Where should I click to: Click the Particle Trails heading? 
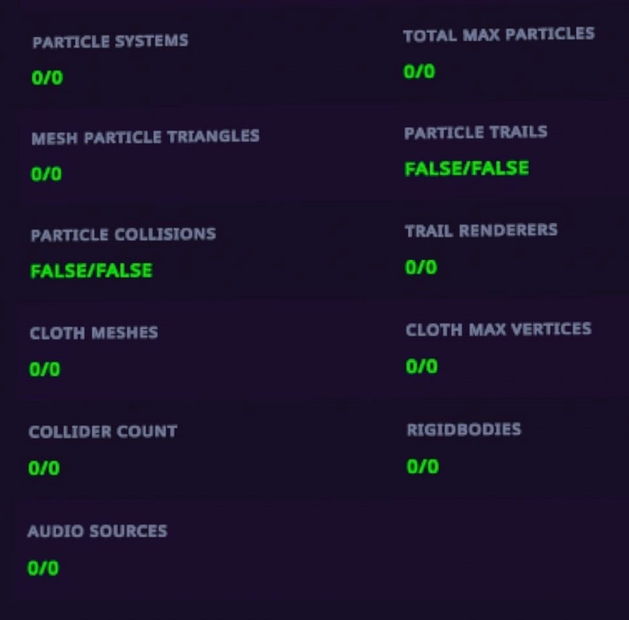tap(476, 133)
